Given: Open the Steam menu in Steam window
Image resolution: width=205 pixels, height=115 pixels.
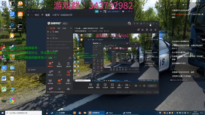Looking at the screenshot, I should [x=29, y=11].
